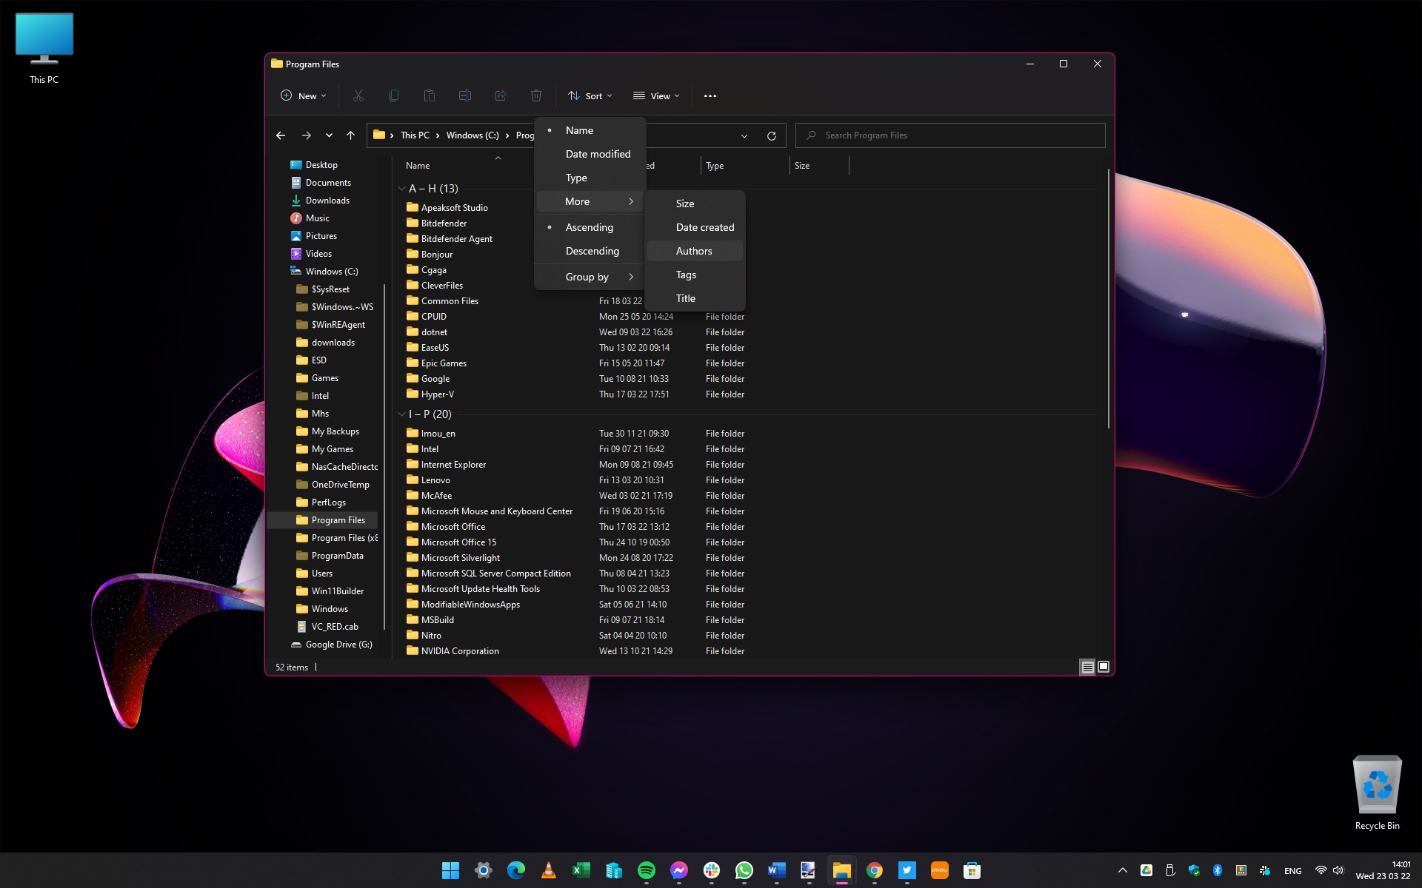Click the Up navigation arrow
The width and height of the screenshot is (1422, 888).
[350, 135]
